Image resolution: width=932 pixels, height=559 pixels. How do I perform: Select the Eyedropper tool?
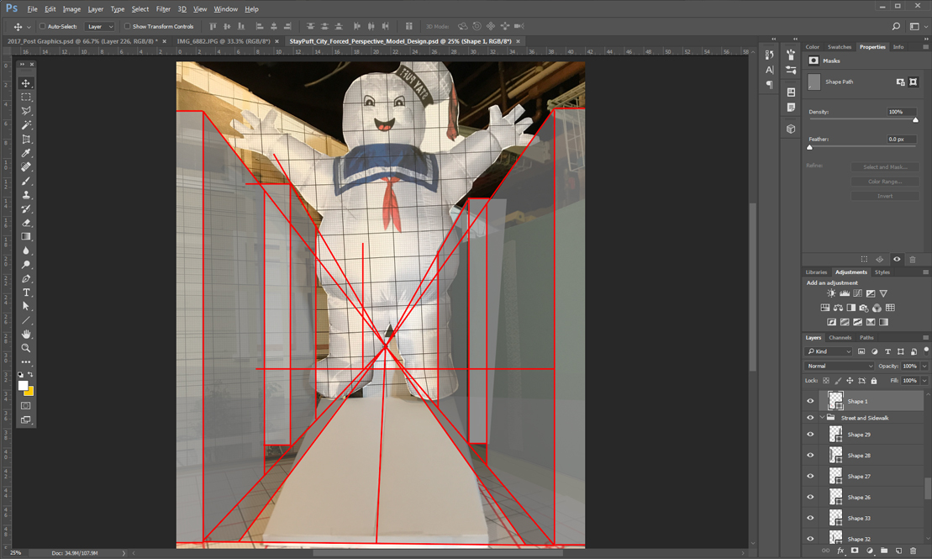click(25, 154)
